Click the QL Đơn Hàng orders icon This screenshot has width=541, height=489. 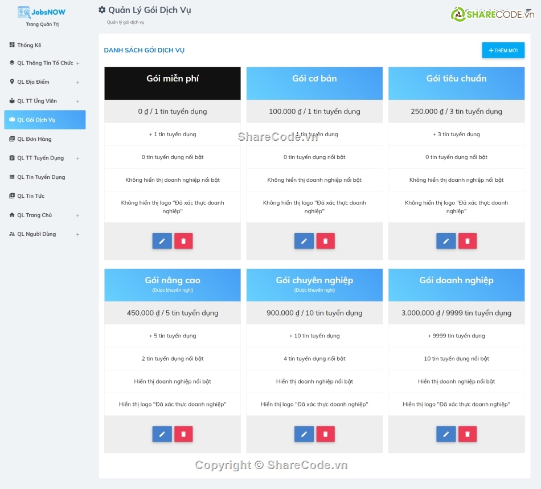(12, 139)
